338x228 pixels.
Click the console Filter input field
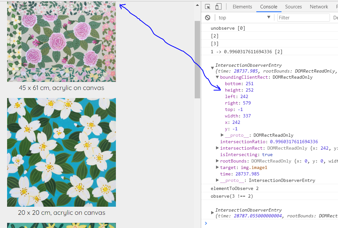click(303, 17)
